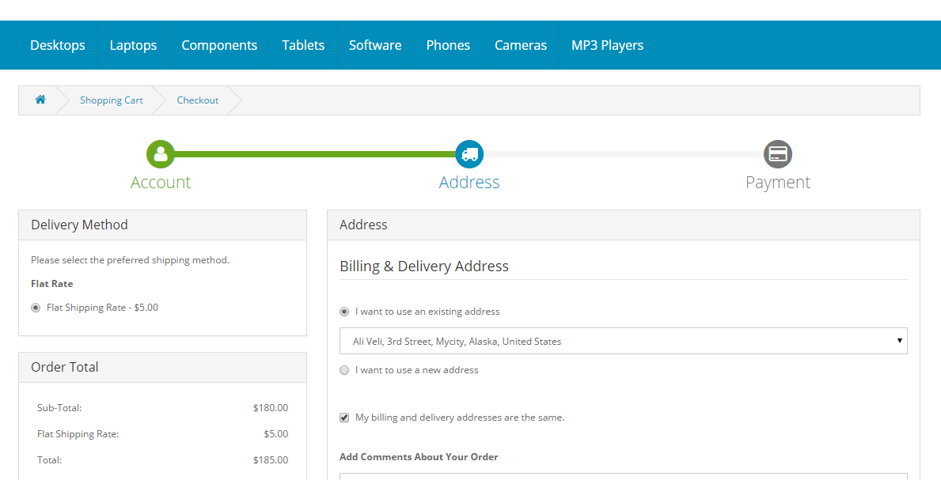Screen dimensions: 941x480
Task: Uncheck 'My billing and delivery addresses are the same'
Action: tap(344, 417)
